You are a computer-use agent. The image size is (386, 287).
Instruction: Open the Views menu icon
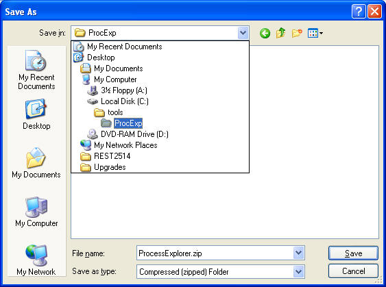click(315, 33)
